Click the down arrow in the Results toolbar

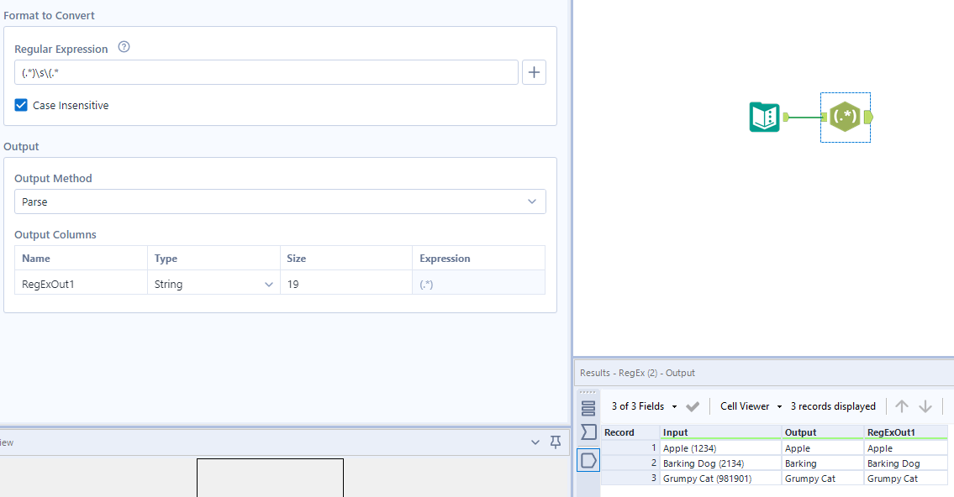point(925,405)
